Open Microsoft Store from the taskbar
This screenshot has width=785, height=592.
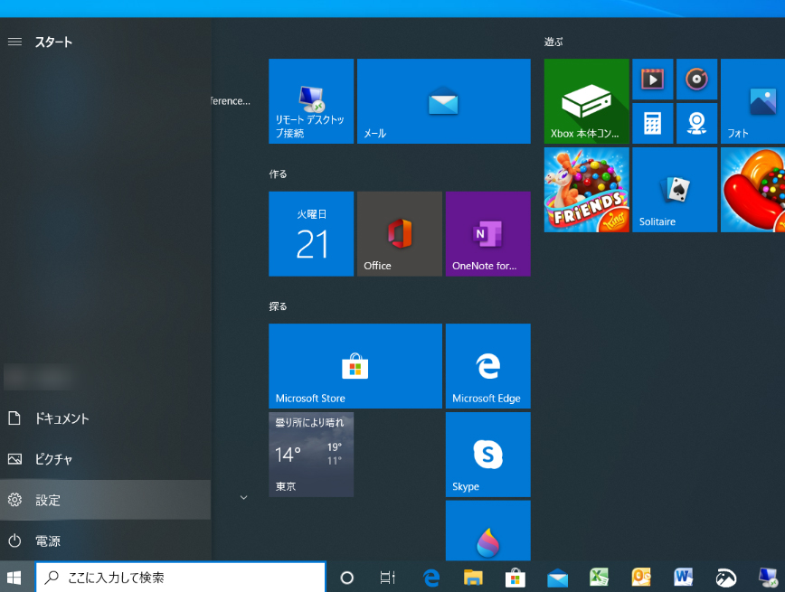pos(515,578)
